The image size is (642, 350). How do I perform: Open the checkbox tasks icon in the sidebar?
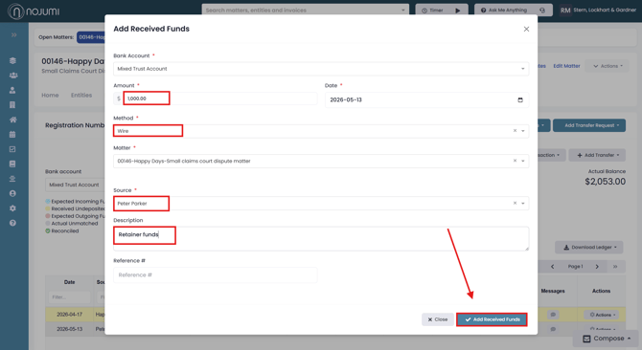tap(12, 149)
